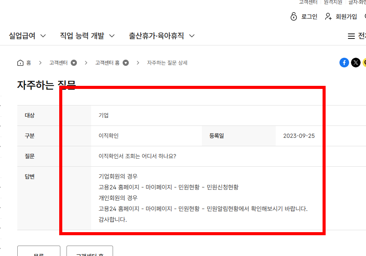Click the home icon in the breadcrumb
This screenshot has width=366, height=256.
click(21, 62)
